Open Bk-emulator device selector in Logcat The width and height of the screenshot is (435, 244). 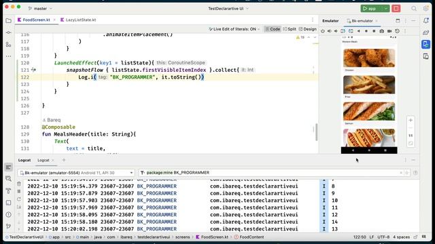pyautogui.click(x=76, y=173)
